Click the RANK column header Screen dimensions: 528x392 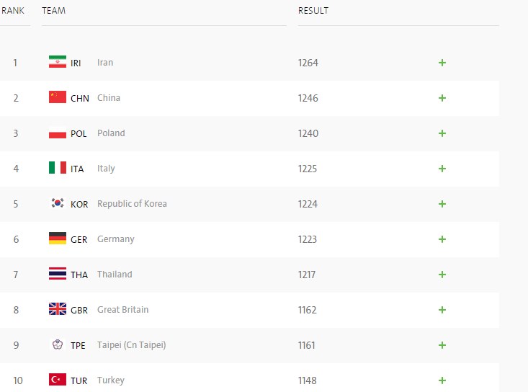tap(13, 11)
